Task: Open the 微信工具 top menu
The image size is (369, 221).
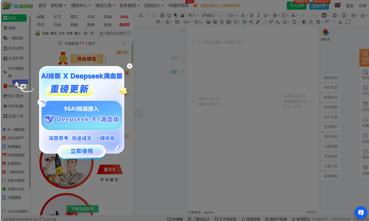Action: [105, 6]
